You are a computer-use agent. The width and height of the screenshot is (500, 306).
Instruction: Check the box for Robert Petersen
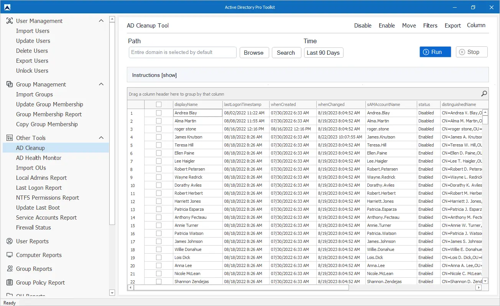(159, 169)
